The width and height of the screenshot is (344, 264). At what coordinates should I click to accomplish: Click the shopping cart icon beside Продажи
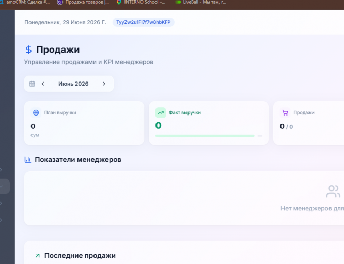[x=285, y=112]
